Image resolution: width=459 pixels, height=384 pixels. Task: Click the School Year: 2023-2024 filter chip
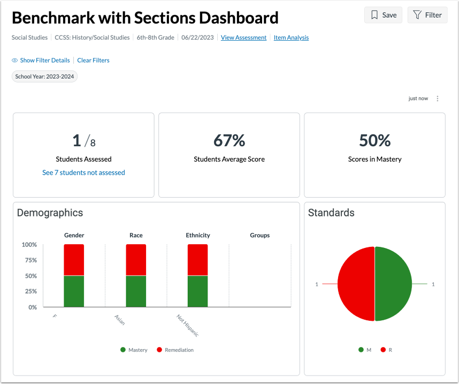click(x=44, y=77)
